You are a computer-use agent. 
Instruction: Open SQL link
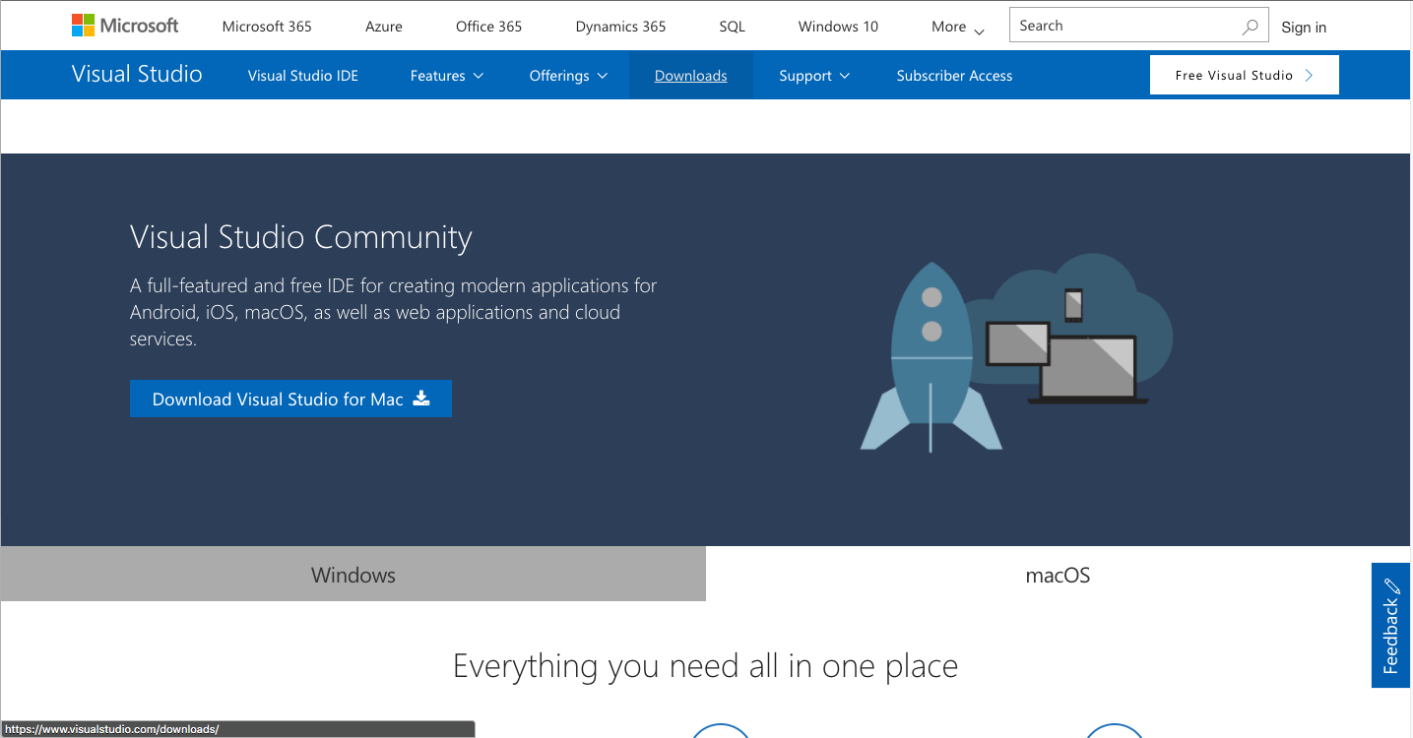coord(732,27)
